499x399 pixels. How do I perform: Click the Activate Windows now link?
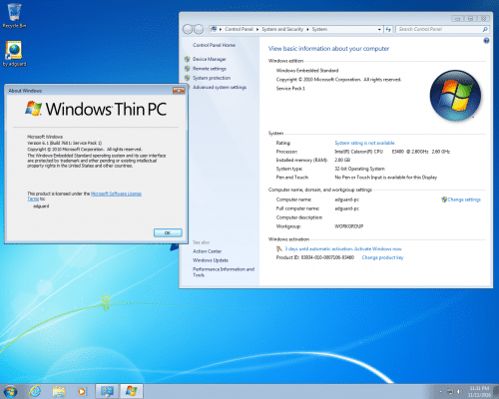(x=377, y=248)
